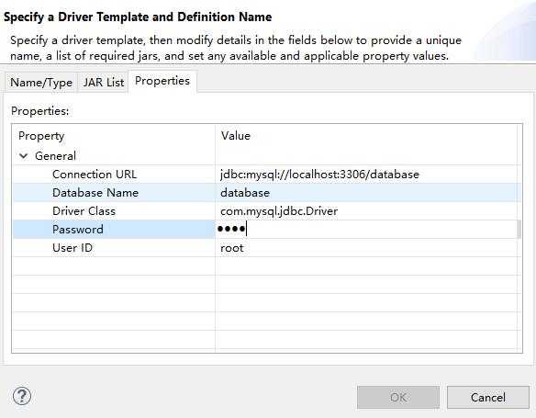Image resolution: width=536 pixels, height=418 pixels.
Task: Select the General tree label
Action: tap(55, 156)
